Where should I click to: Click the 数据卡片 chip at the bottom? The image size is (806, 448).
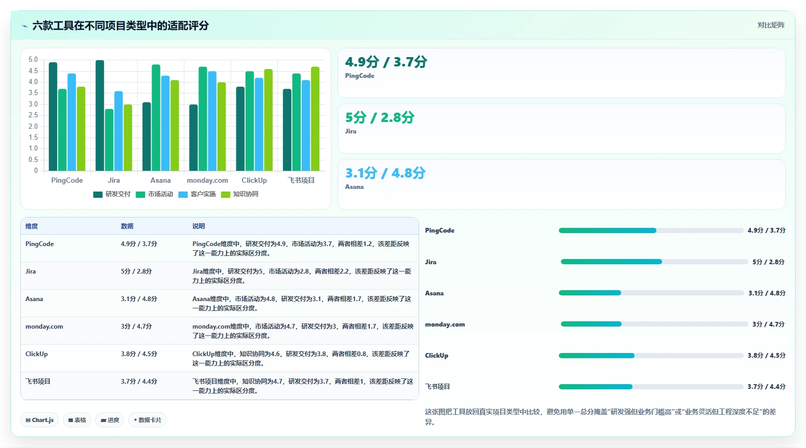coord(147,420)
